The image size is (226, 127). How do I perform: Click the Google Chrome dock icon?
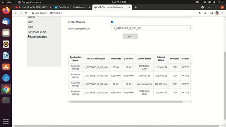click(6, 89)
